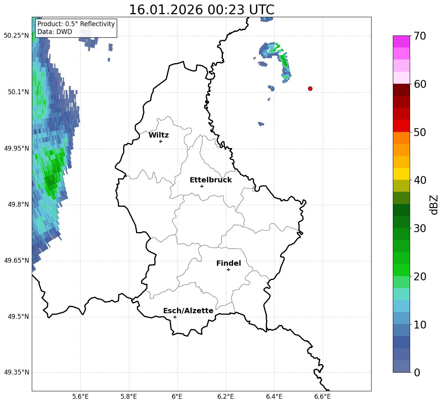
Task: Click the Wiltz station cross marker
Action: tap(161, 141)
